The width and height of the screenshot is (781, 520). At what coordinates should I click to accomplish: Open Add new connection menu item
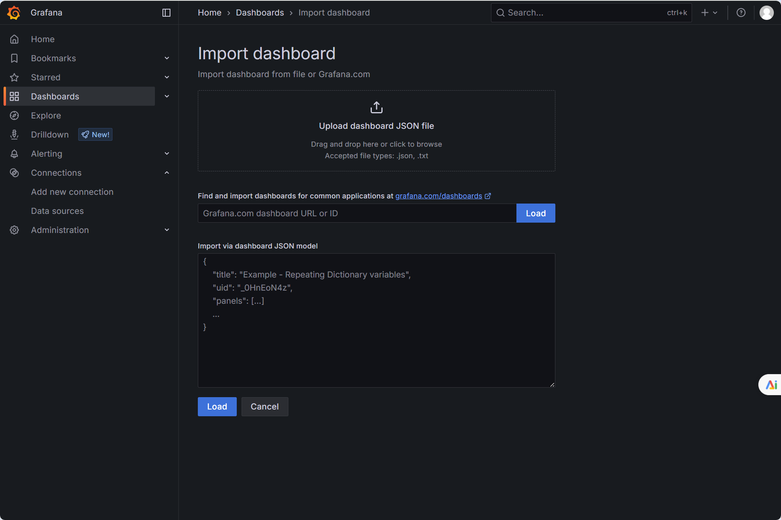[72, 192]
